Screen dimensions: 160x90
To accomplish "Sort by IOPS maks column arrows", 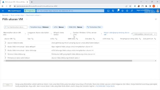I will pyautogui.click(x=112, y=39).
